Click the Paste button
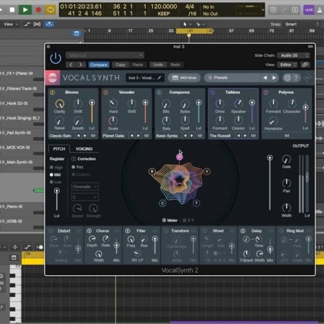This screenshot has width=324, height=324. 138,65
